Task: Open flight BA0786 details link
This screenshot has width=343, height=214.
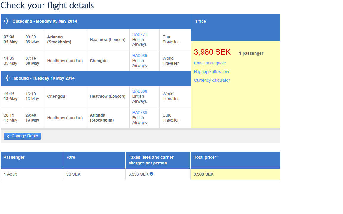Action: click(x=140, y=113)
